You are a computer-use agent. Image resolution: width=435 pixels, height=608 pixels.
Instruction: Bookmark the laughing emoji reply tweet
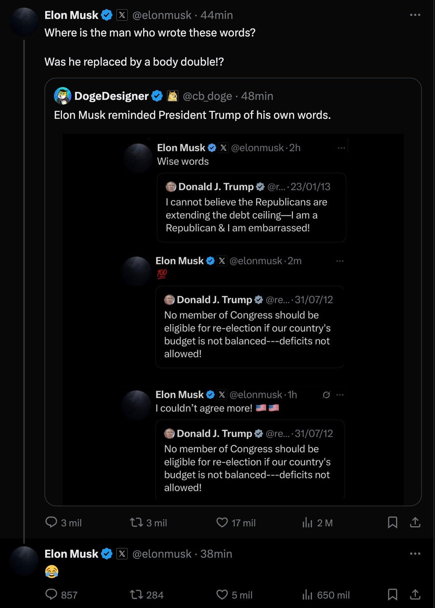tap(392, 595)
